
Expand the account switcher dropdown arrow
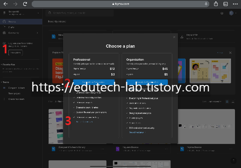[x=38, y=13]
